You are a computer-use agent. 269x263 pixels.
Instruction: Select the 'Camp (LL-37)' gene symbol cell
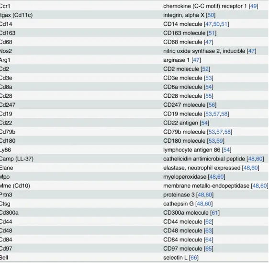point(17,159)
